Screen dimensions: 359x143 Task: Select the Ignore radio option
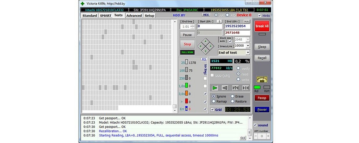214,96
